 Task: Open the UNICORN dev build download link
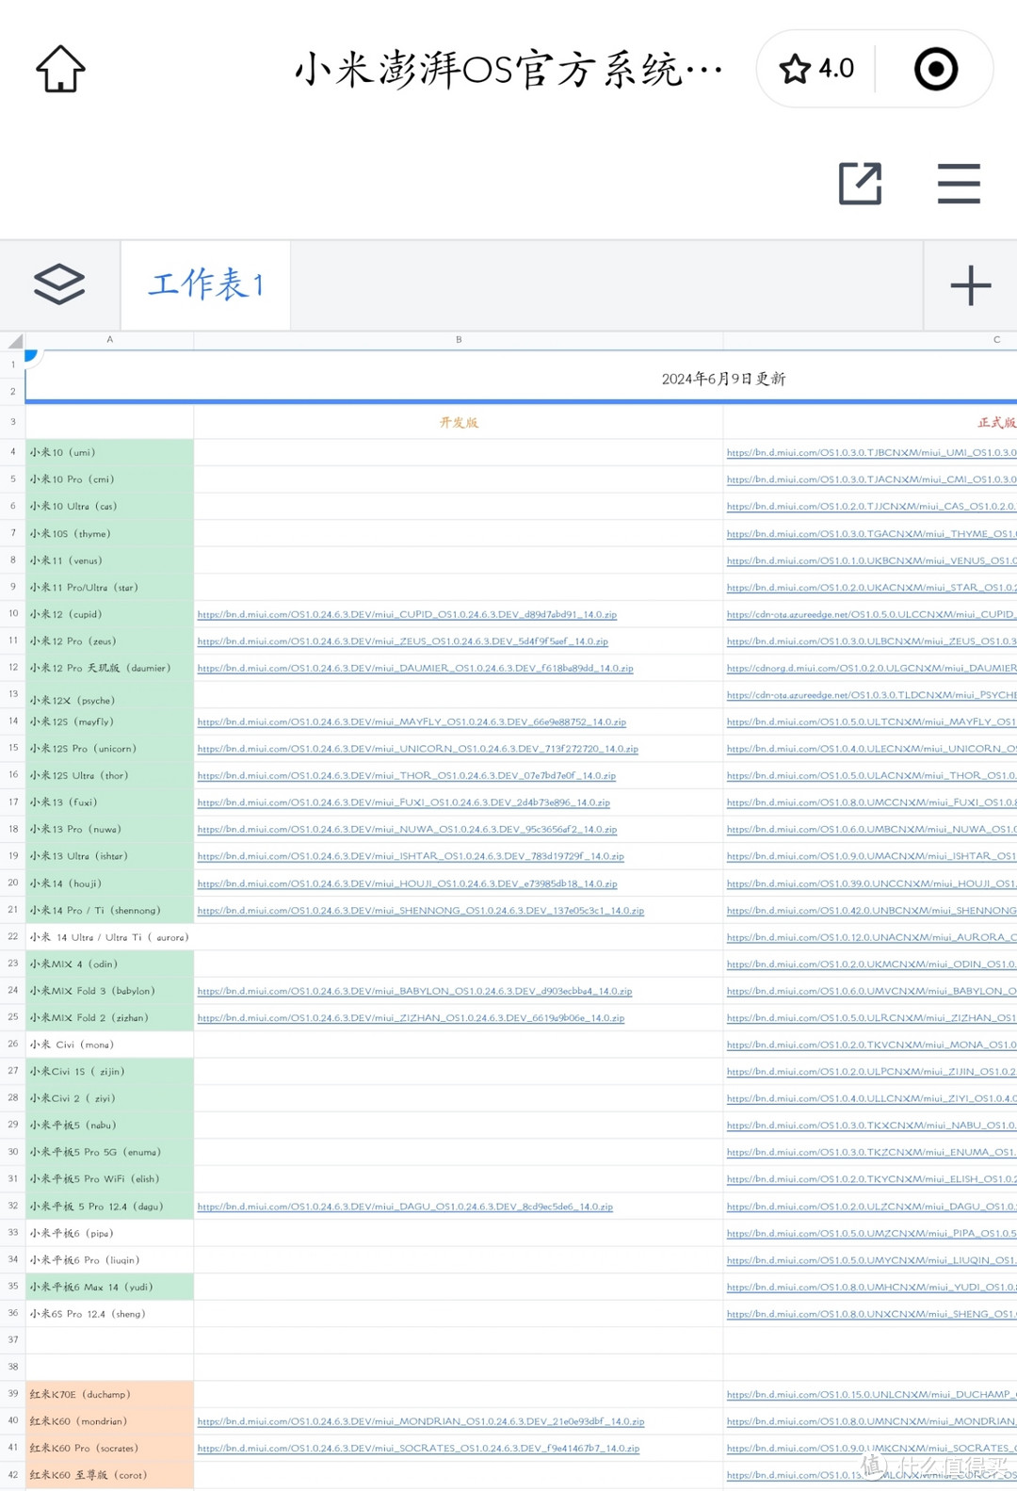pyautogui.click(x=418, y=749)
